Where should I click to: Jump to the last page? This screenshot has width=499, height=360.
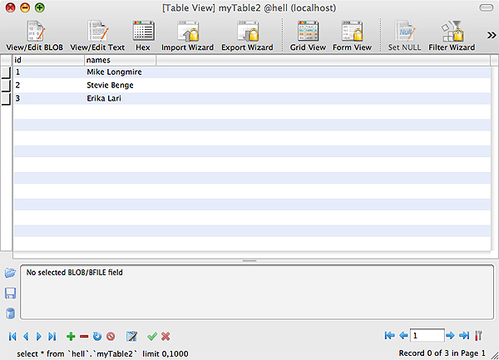[x=464, y=335]
